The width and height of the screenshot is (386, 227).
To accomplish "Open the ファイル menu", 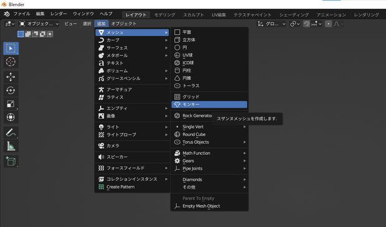I will tap(22, 14).
